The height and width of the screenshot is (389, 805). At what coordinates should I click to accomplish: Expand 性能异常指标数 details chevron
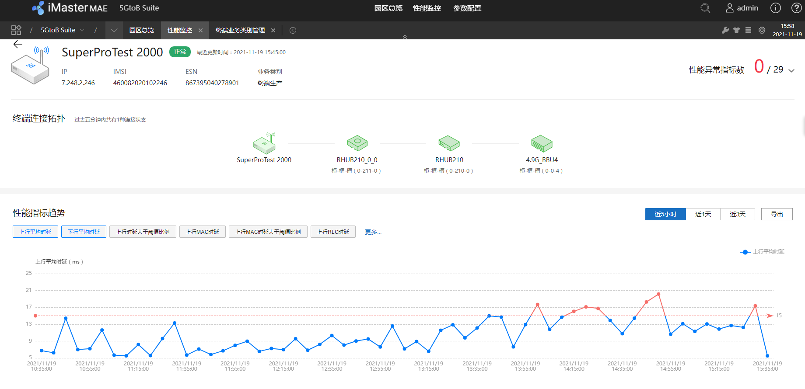[x=791, y=70]
